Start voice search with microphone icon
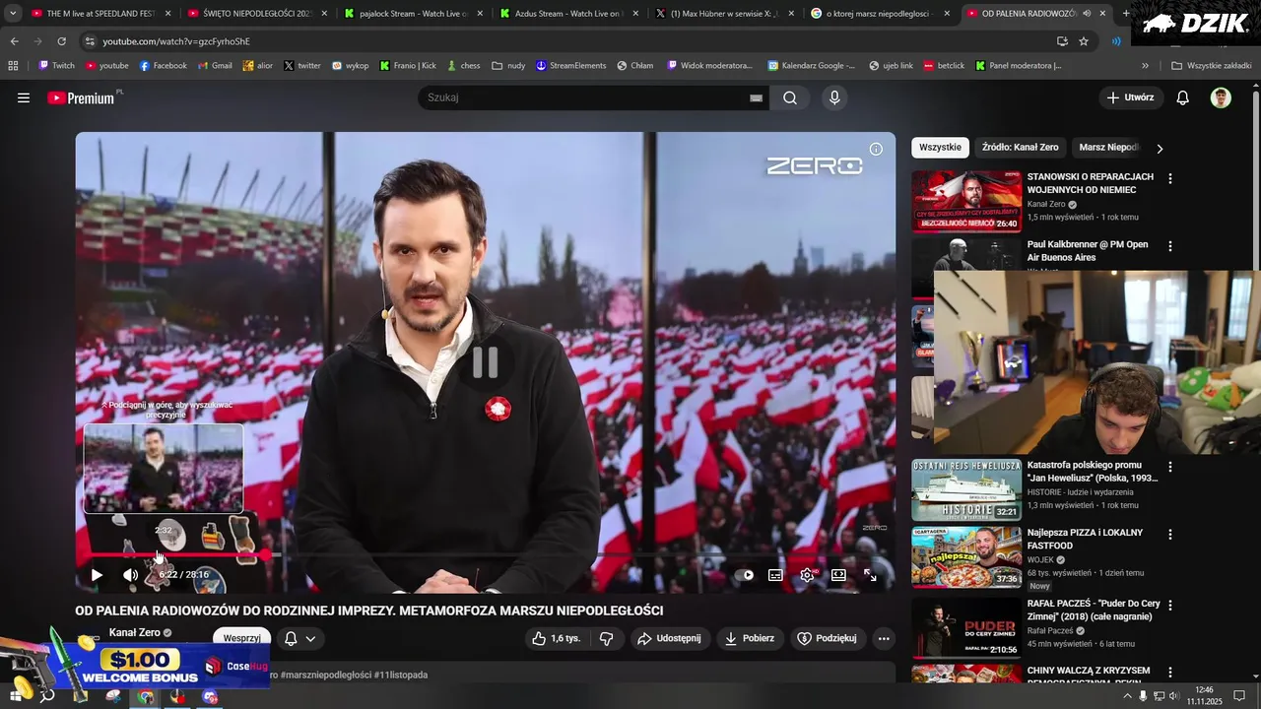This screenshot has width=1261, height=709. pos(834,97)
